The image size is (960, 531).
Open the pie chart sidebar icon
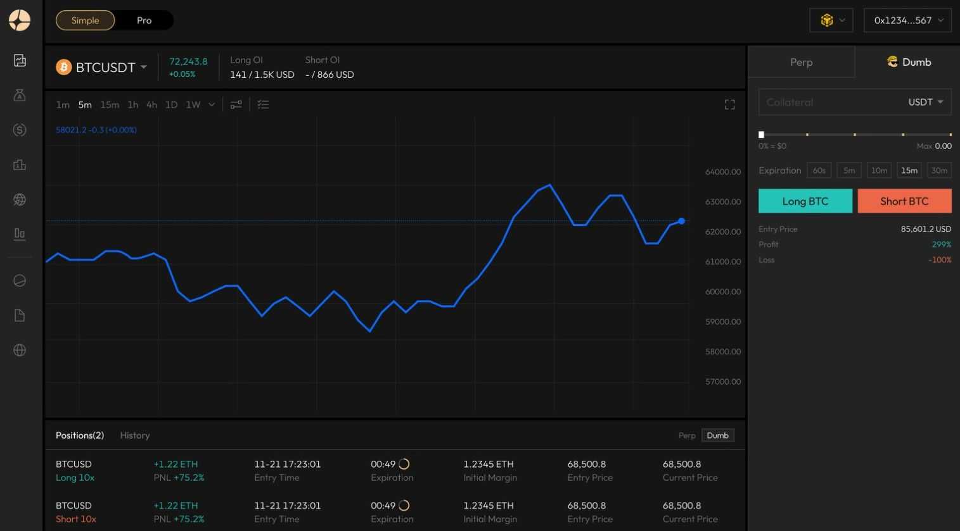(20, 280)
